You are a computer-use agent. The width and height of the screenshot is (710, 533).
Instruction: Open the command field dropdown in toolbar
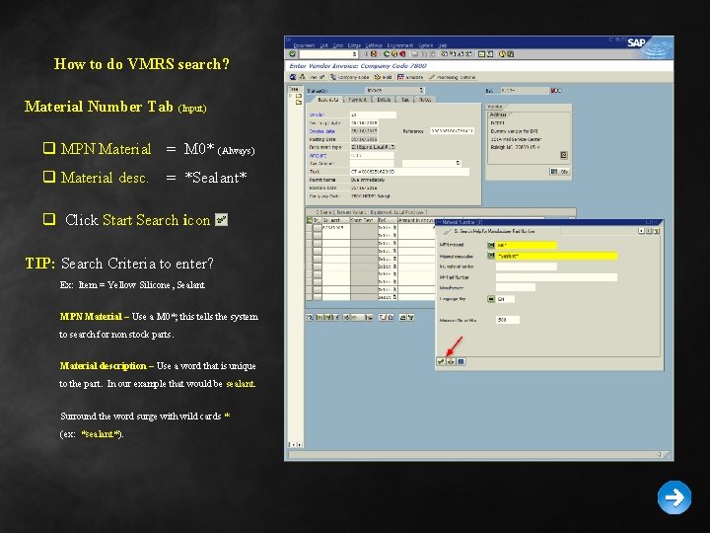pos(355,54)
